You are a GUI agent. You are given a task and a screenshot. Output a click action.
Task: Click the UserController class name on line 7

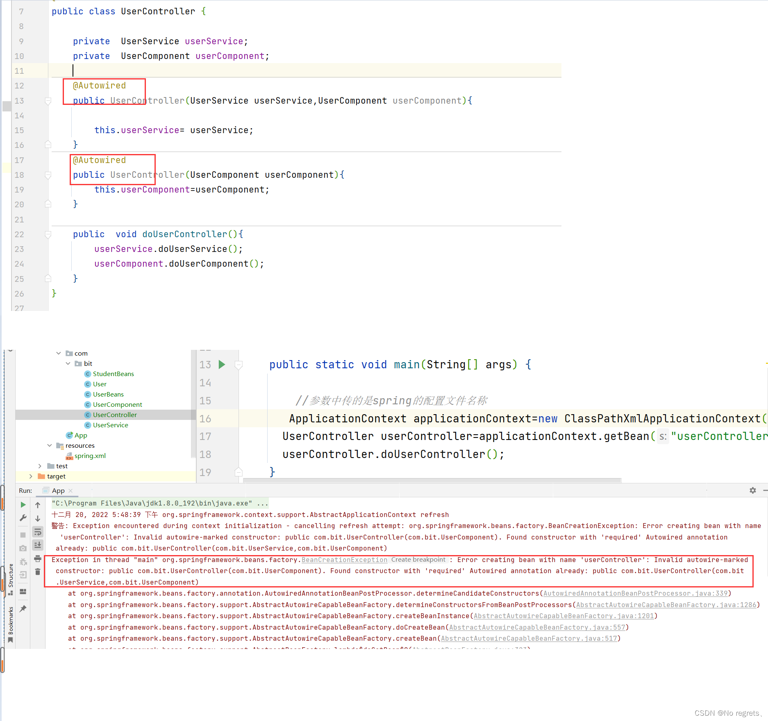coord(158,11)
